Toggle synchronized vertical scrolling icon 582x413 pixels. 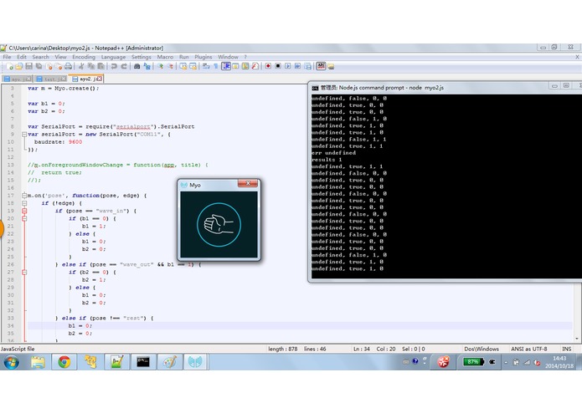pos(183,66)
